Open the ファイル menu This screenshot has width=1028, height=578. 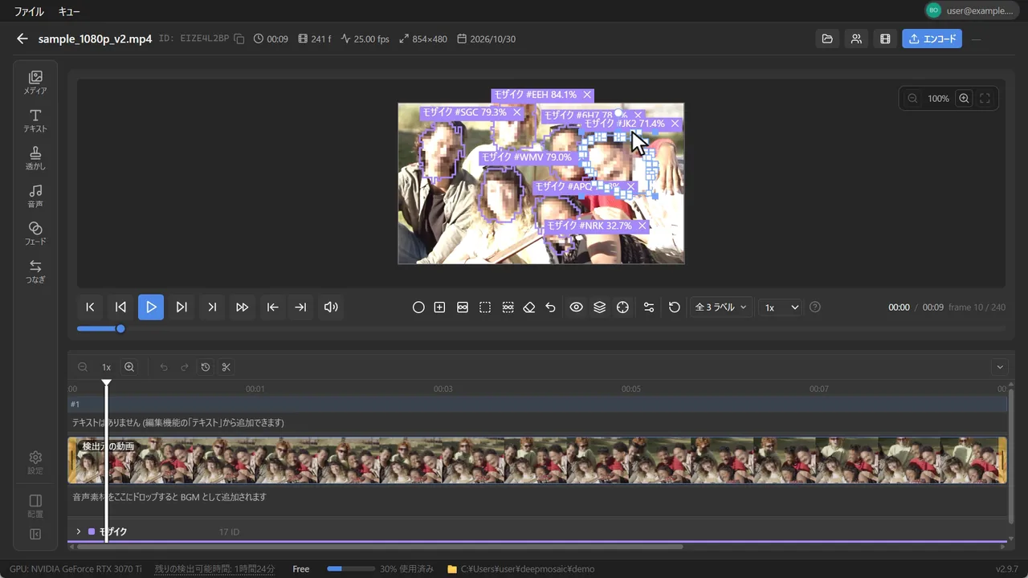29,12
